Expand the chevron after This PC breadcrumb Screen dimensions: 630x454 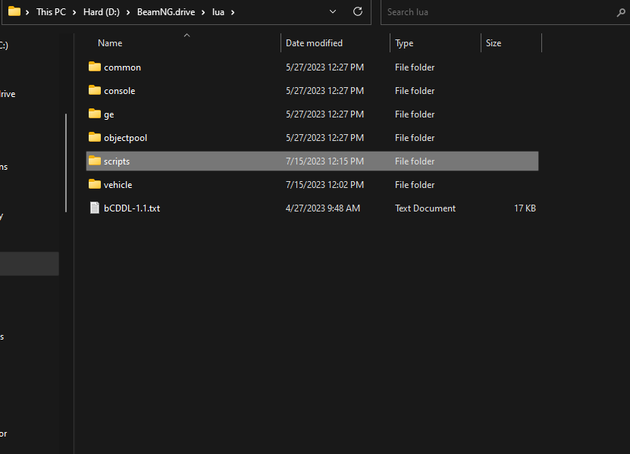(x=75, y=12)
